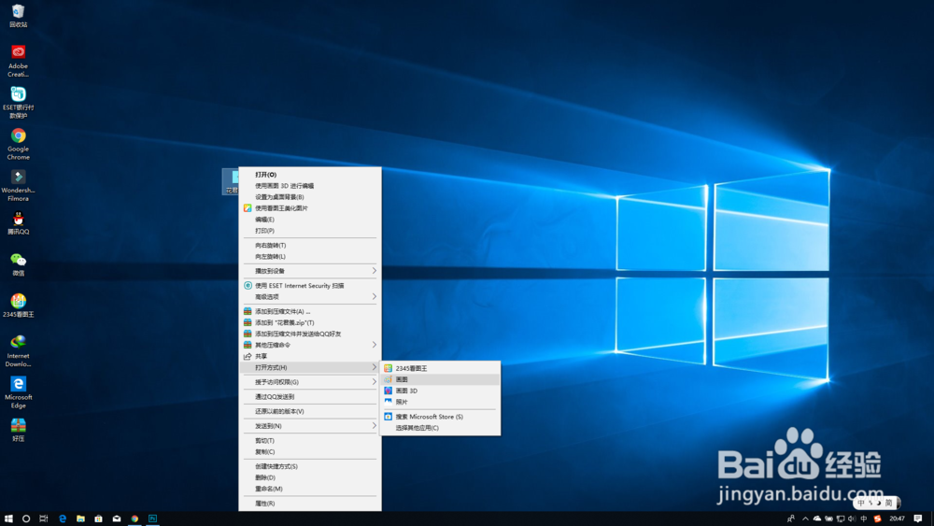This screenshot has height=526, width=934.
Task: Toggle 简 simplified mode on IME bar
Action: tap(889, 504)
